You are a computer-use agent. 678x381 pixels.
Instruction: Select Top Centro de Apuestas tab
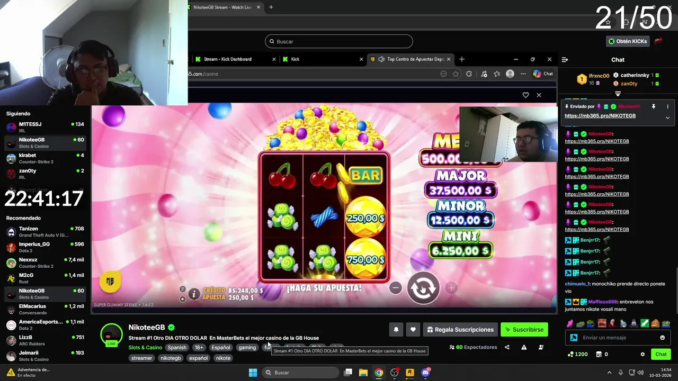point(411,59)
